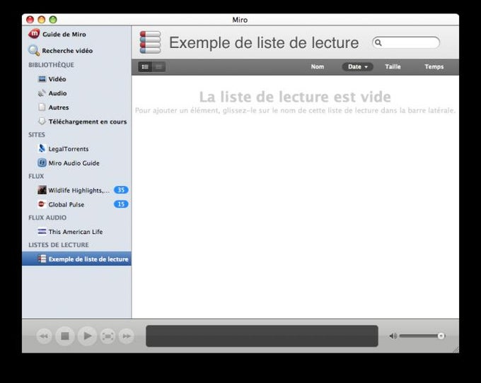
Task: Click the window resize grip corner
Action: tap(456, 349)
